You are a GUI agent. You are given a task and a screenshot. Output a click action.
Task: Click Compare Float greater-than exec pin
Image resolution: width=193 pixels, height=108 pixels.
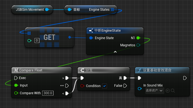click(67, 78)
